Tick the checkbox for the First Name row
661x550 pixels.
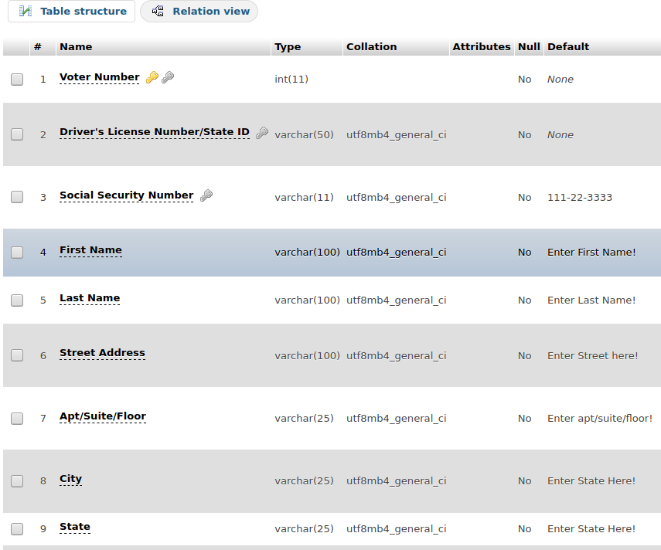(16, 252)
